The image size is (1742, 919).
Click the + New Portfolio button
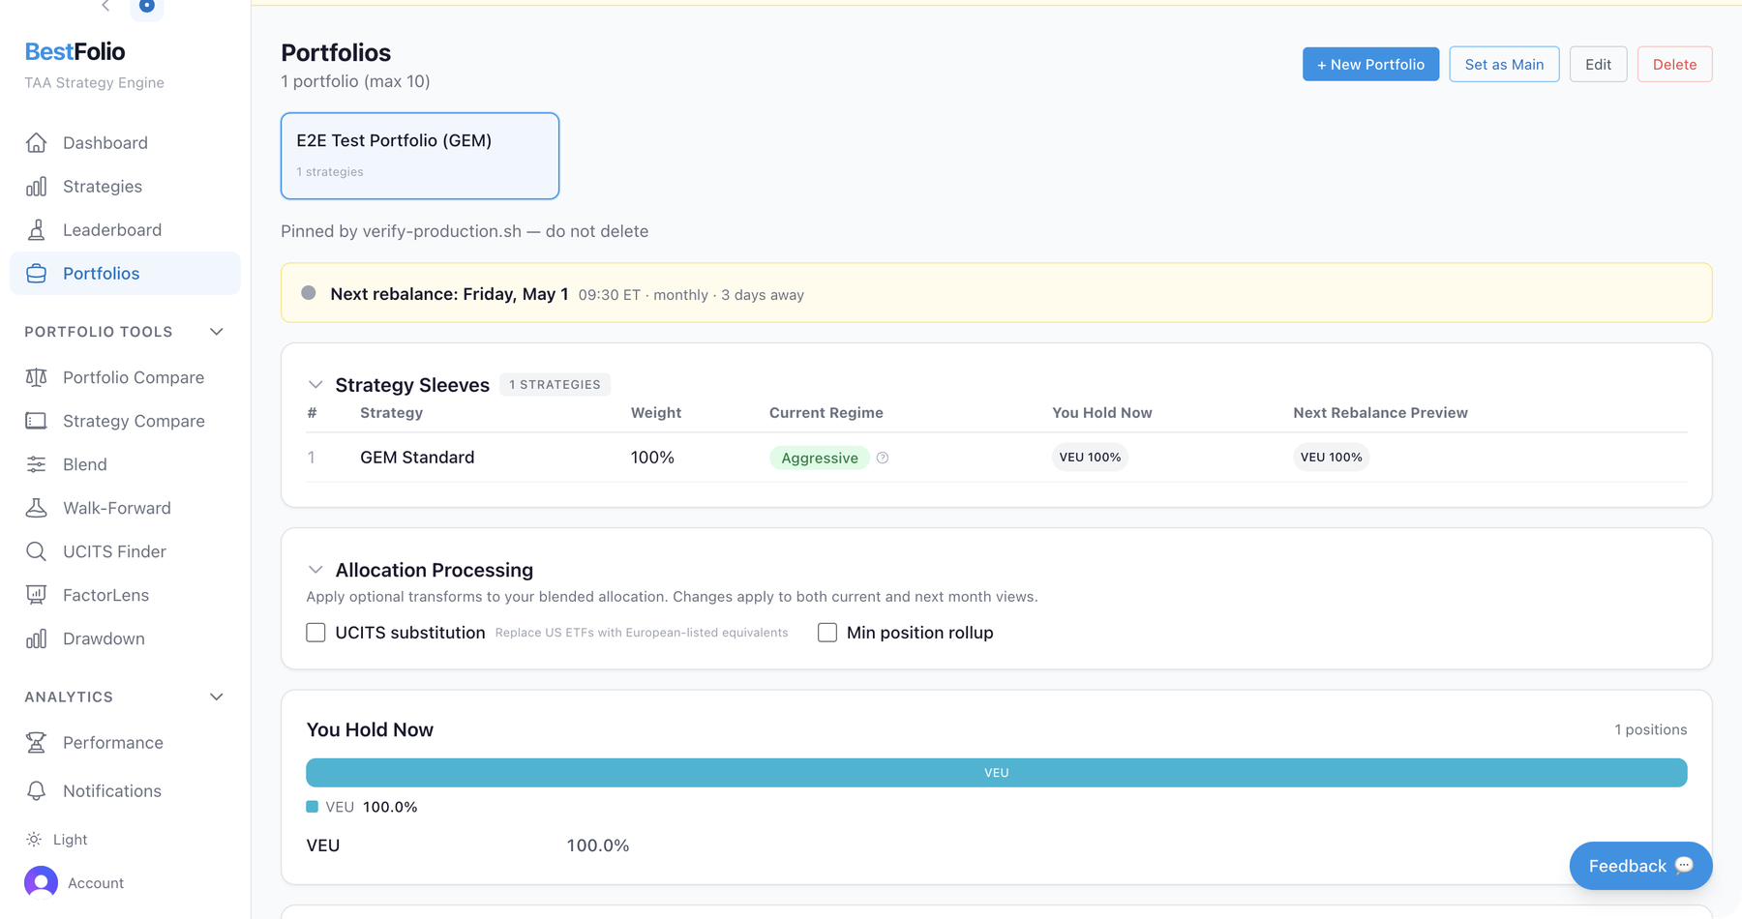(x=1370, y=64)
